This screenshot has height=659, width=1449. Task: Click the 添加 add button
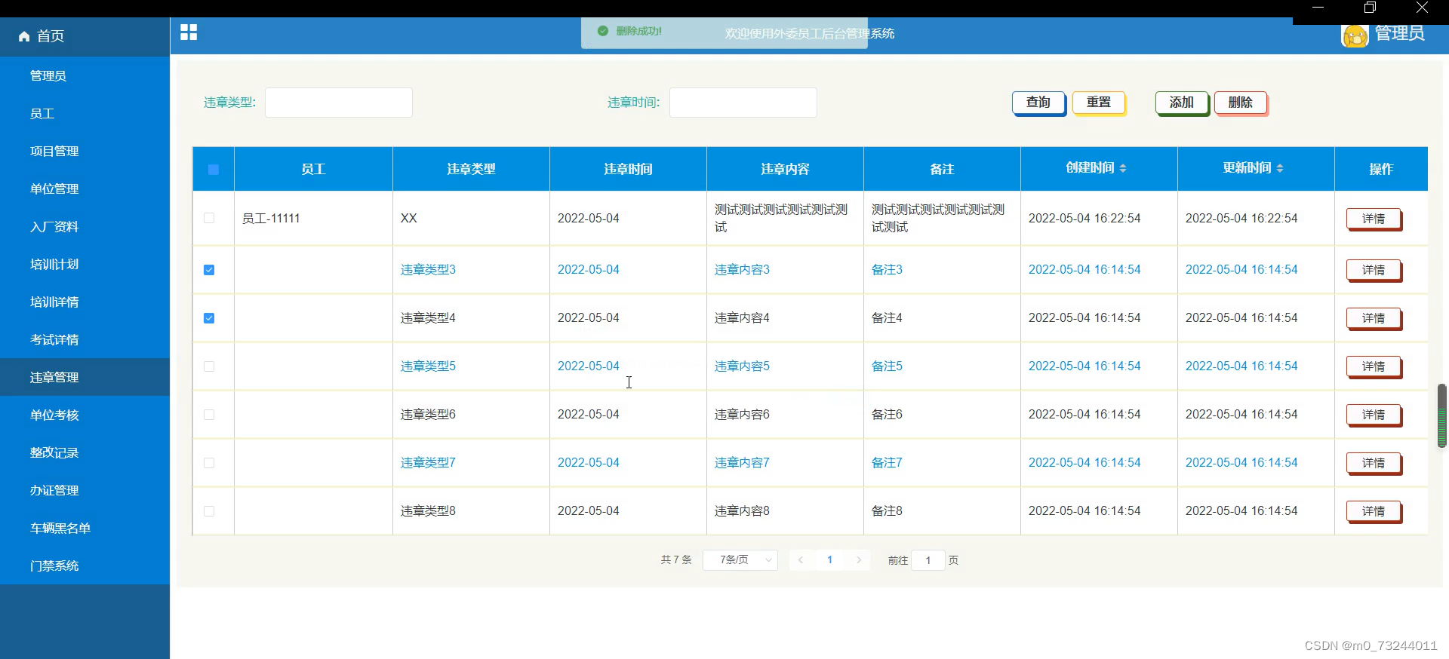pyautogui.click(x=1182, y=103)
